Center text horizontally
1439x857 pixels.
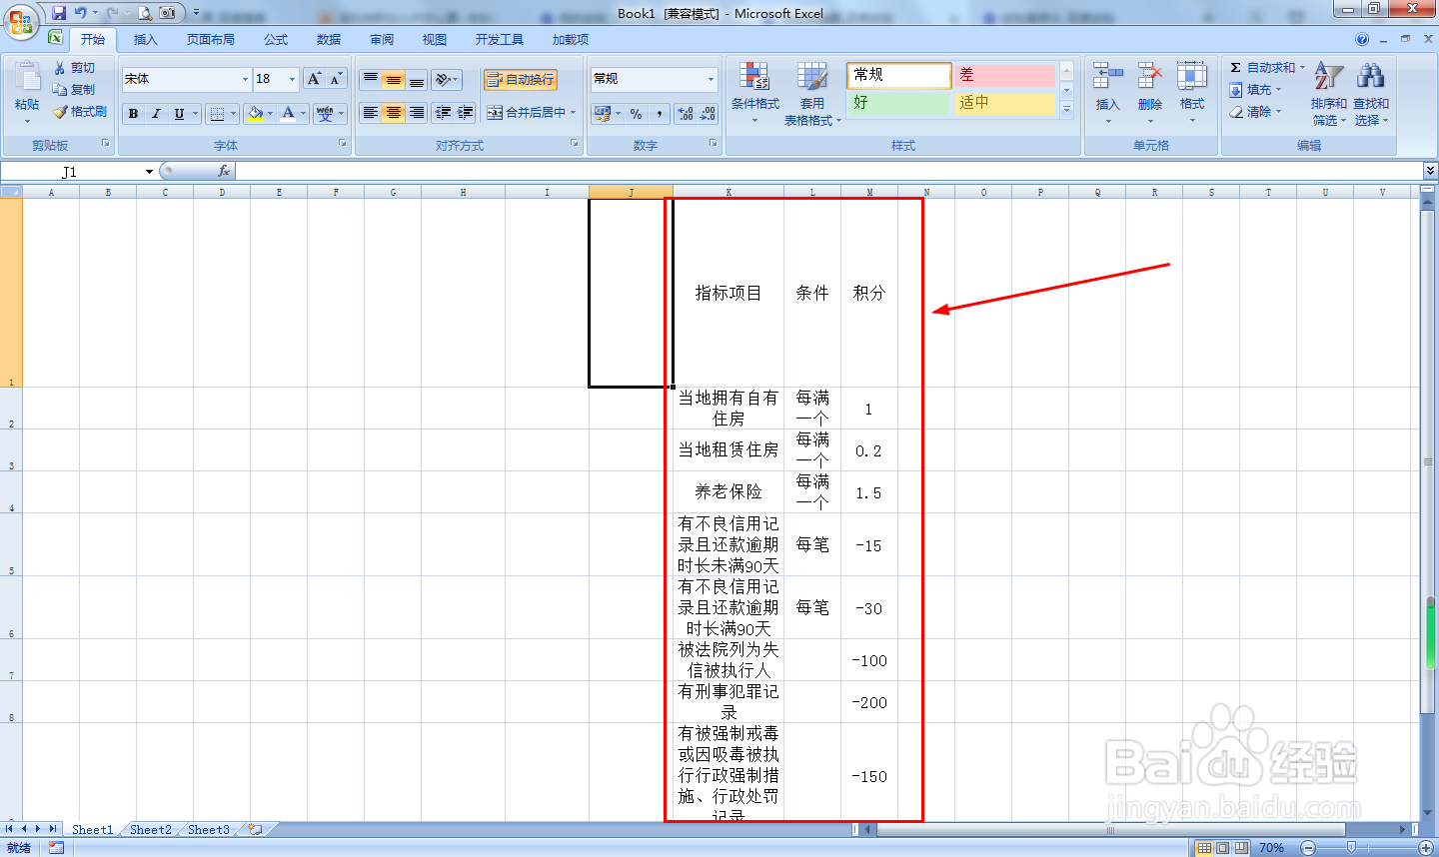coord(394,113)
